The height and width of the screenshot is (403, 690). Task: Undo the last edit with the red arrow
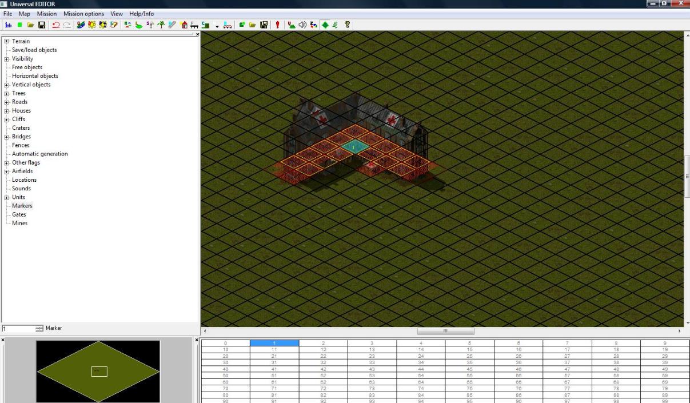click(56, 25)
